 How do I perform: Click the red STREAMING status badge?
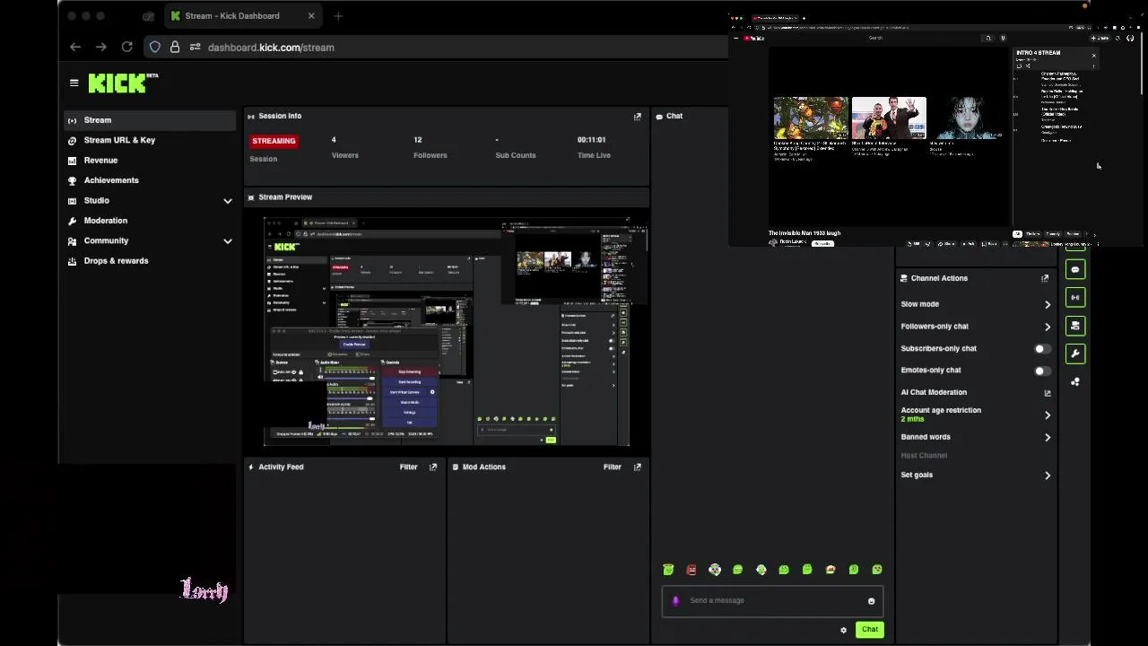coord(274,141)
